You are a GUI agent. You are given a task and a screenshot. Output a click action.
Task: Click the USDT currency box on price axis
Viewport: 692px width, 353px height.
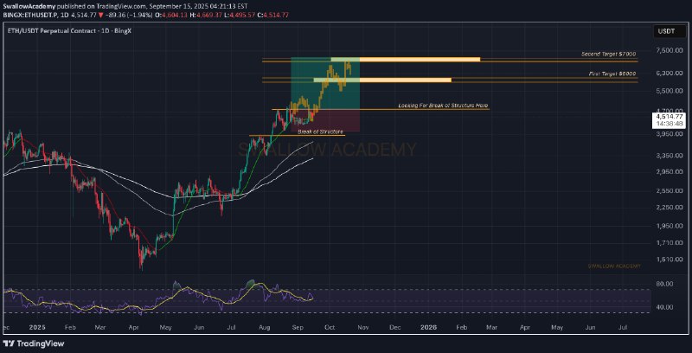(x=666, y=30)
